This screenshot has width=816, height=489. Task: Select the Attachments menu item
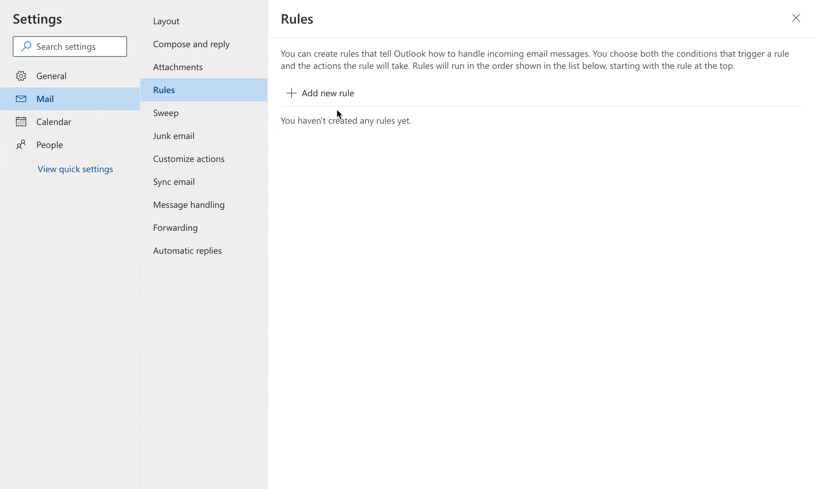tap(178, 67)
